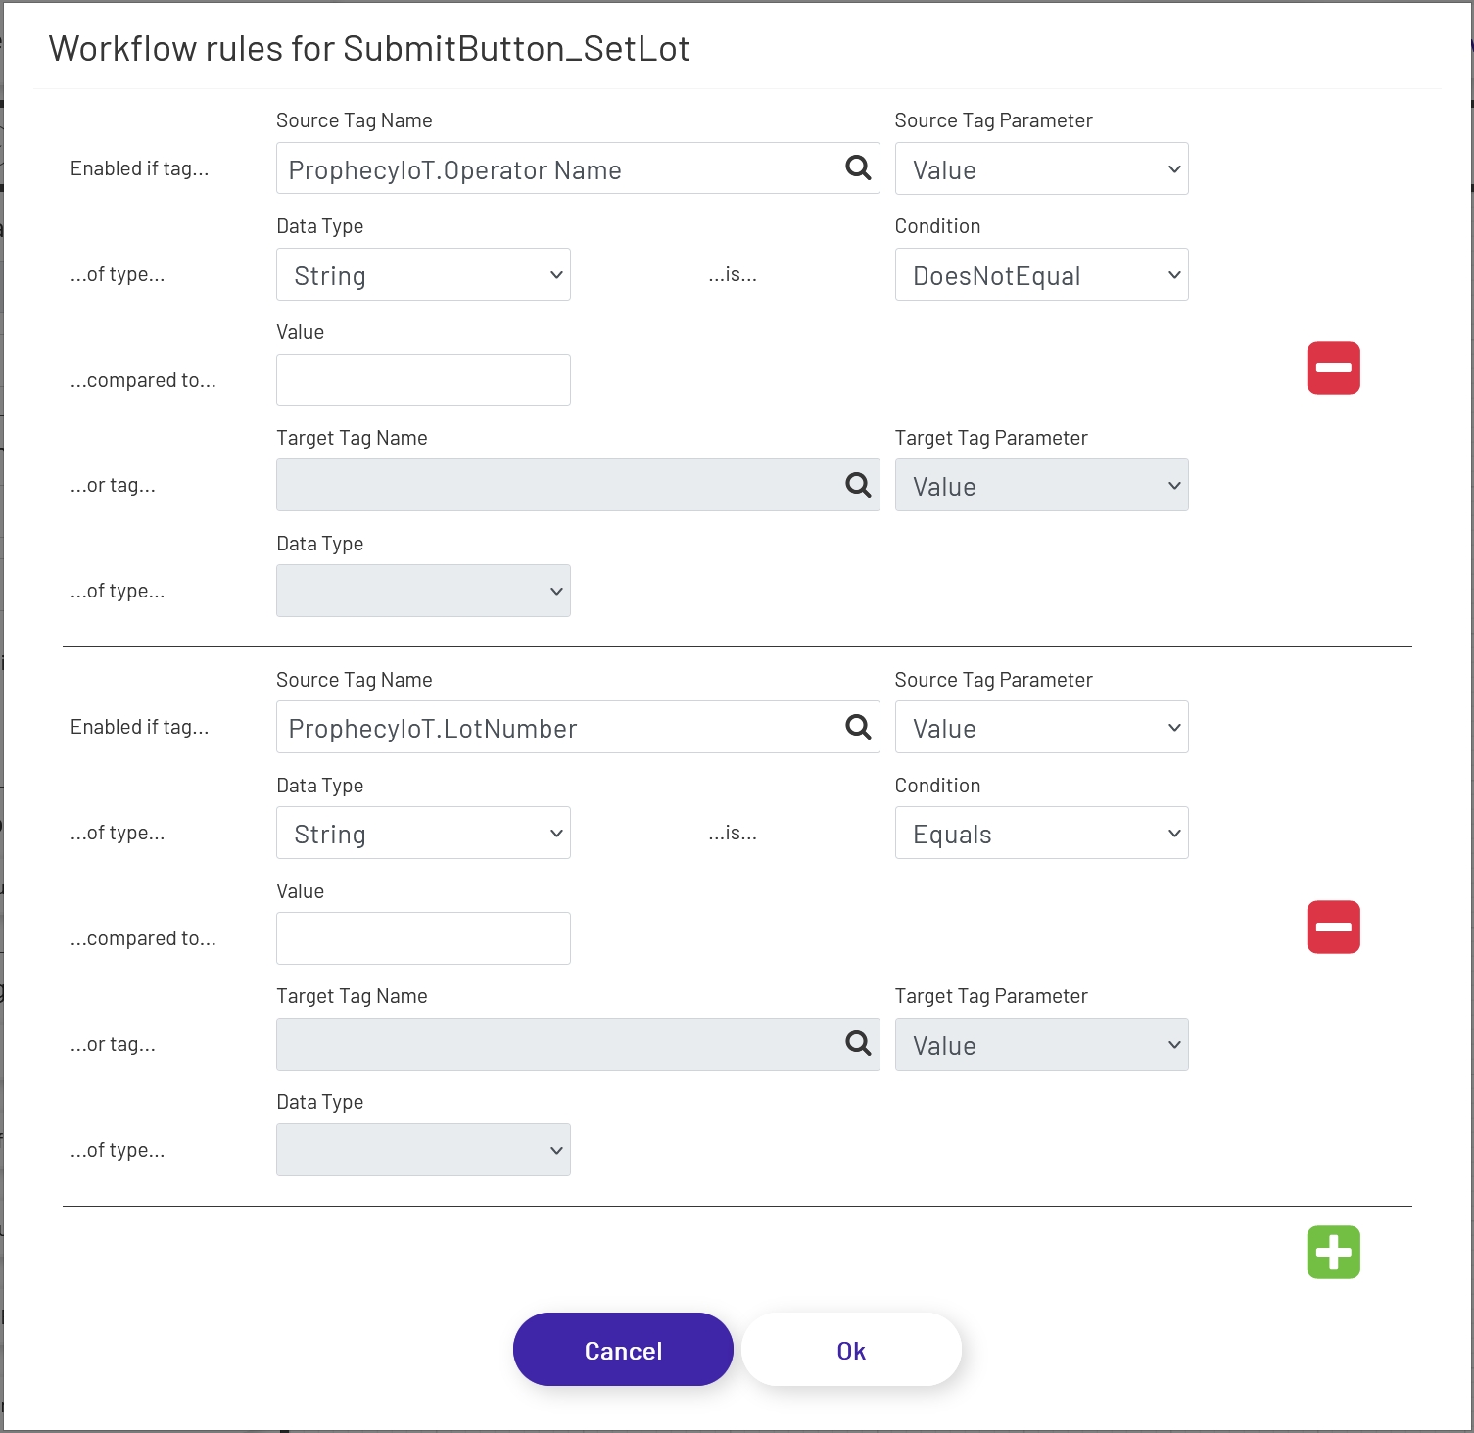Viewport: 1474px width, 1433px height.
Task: Select the ProphecyIoT.LotNumber tag field
Action: [x=548, y=727]
